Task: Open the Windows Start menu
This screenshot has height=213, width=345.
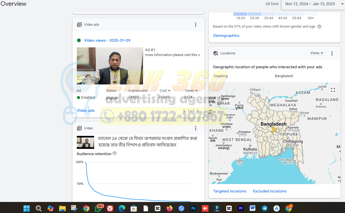Action: [26, 208]
